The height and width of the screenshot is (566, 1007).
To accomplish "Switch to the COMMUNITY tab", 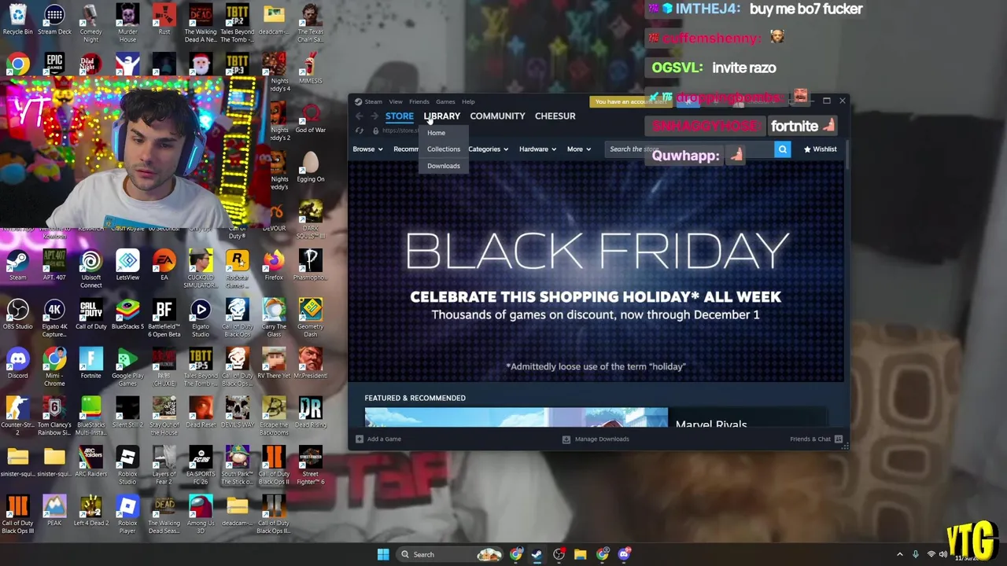I will [497, 116].
